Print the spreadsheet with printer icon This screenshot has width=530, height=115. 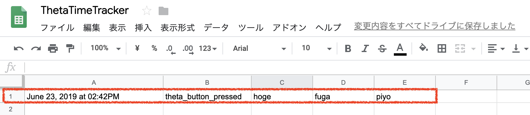point(53,48)
